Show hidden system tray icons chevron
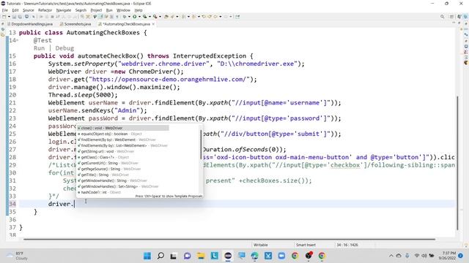This screenshot has height=263, width=469. click(x=391, y=256)
